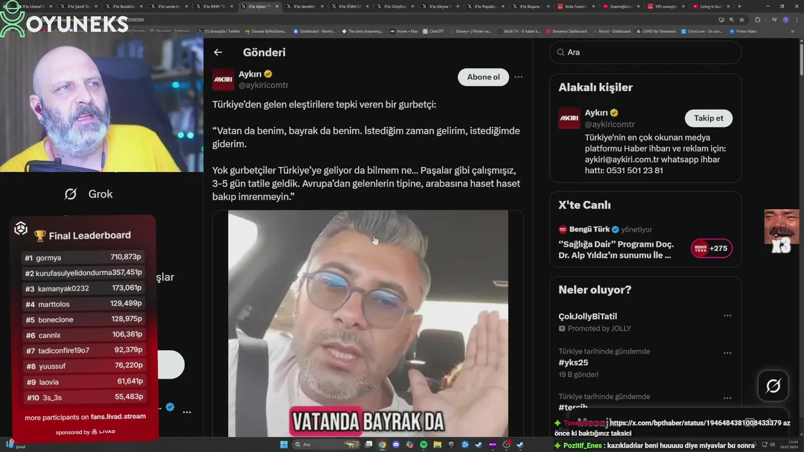Open Spotify from the taskbar
The height and width of the screenshot is (452, 804).
[x=423, y=444]
